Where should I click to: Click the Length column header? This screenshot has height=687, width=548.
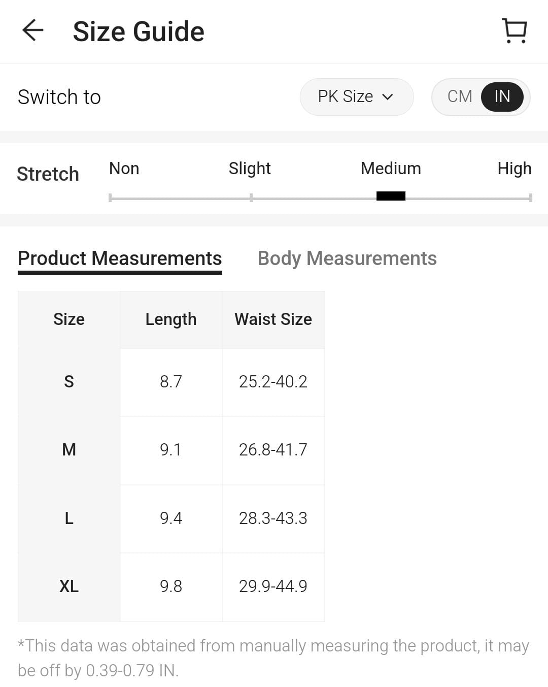(171, 319)
